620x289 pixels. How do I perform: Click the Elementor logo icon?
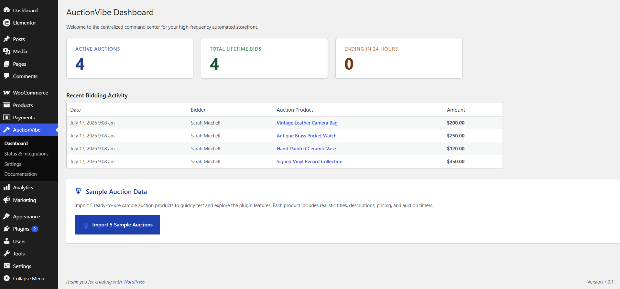(6, 23)
